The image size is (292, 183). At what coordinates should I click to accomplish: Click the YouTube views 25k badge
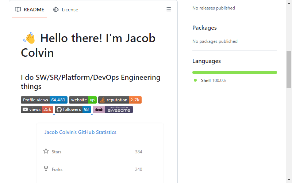[x=37, y=109]
